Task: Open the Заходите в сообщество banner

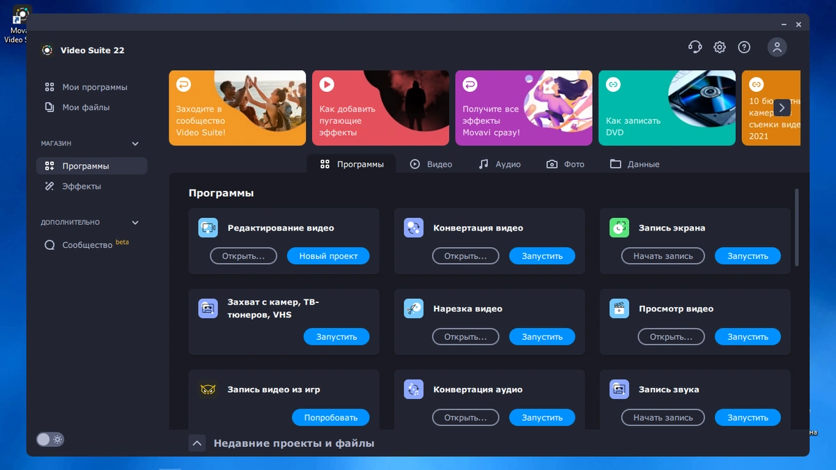Action: [x=237, y=108]
